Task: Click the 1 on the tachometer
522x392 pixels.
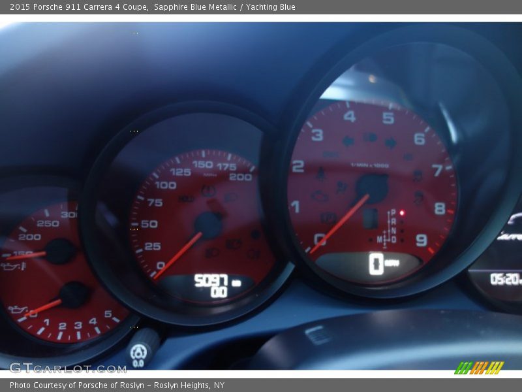Action: [296, 206]
